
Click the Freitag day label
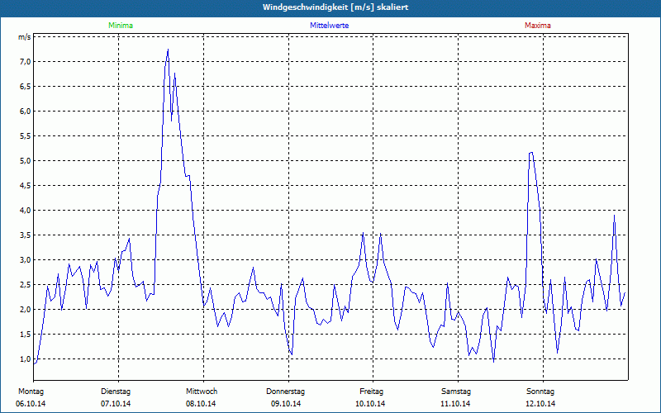tap(371, 392)
